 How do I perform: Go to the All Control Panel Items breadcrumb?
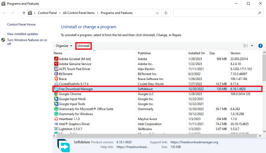pyautogui.click(x=79, y=13)
